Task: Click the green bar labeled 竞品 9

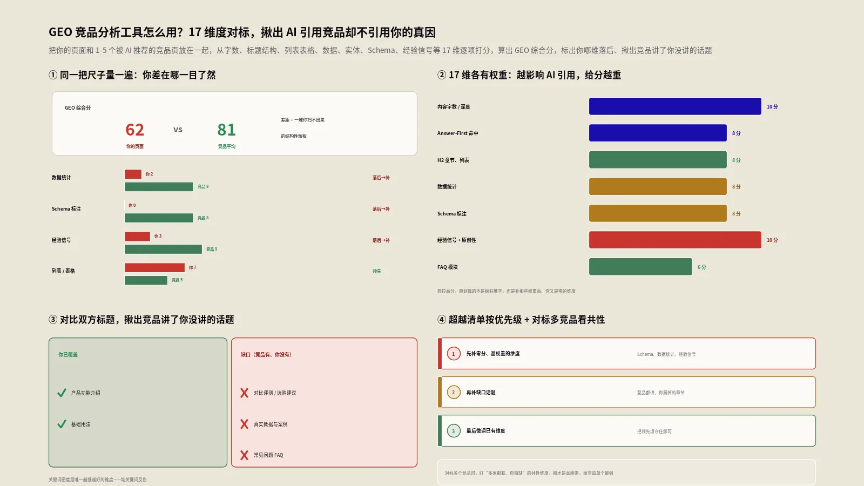Action: [163, 249]
